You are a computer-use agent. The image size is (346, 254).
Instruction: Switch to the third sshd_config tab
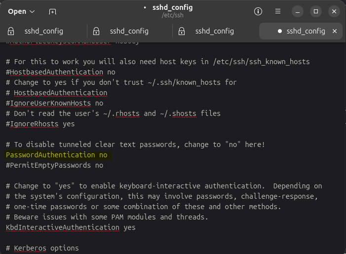click(214, 31)
